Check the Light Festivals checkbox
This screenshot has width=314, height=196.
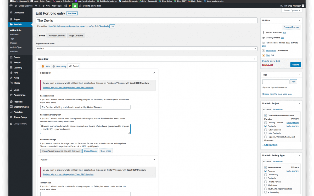266,133
